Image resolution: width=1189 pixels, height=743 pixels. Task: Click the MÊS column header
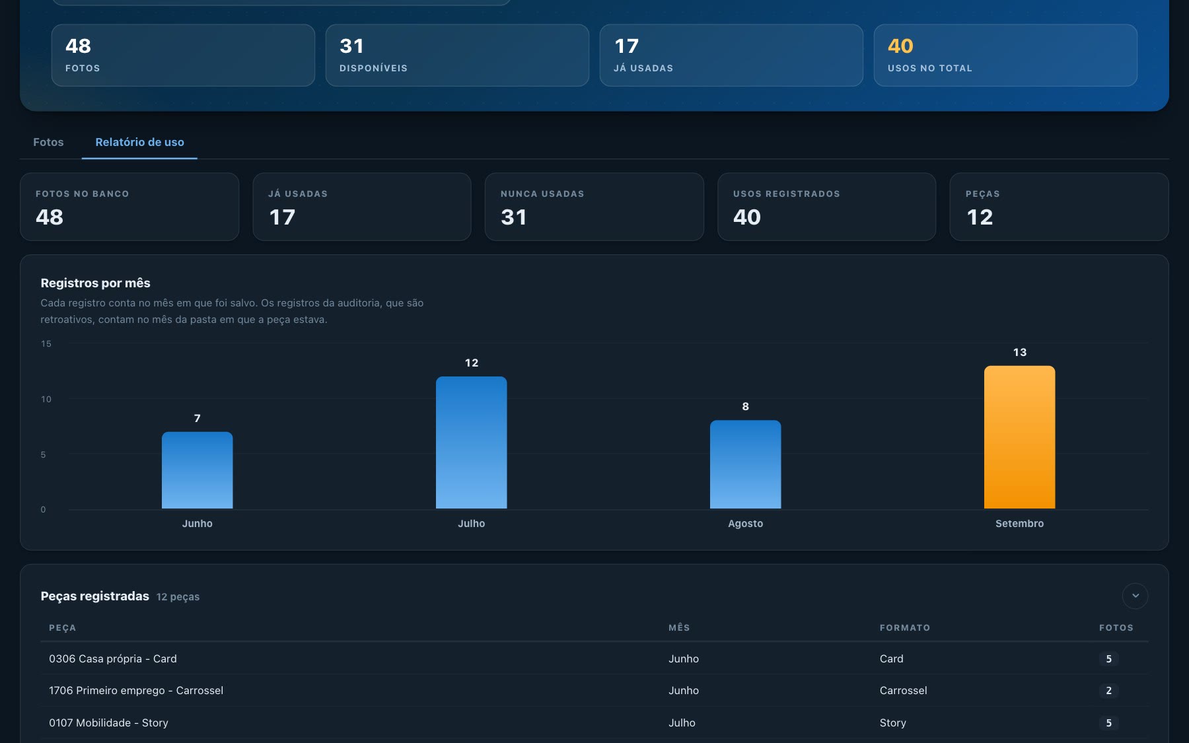679,627
